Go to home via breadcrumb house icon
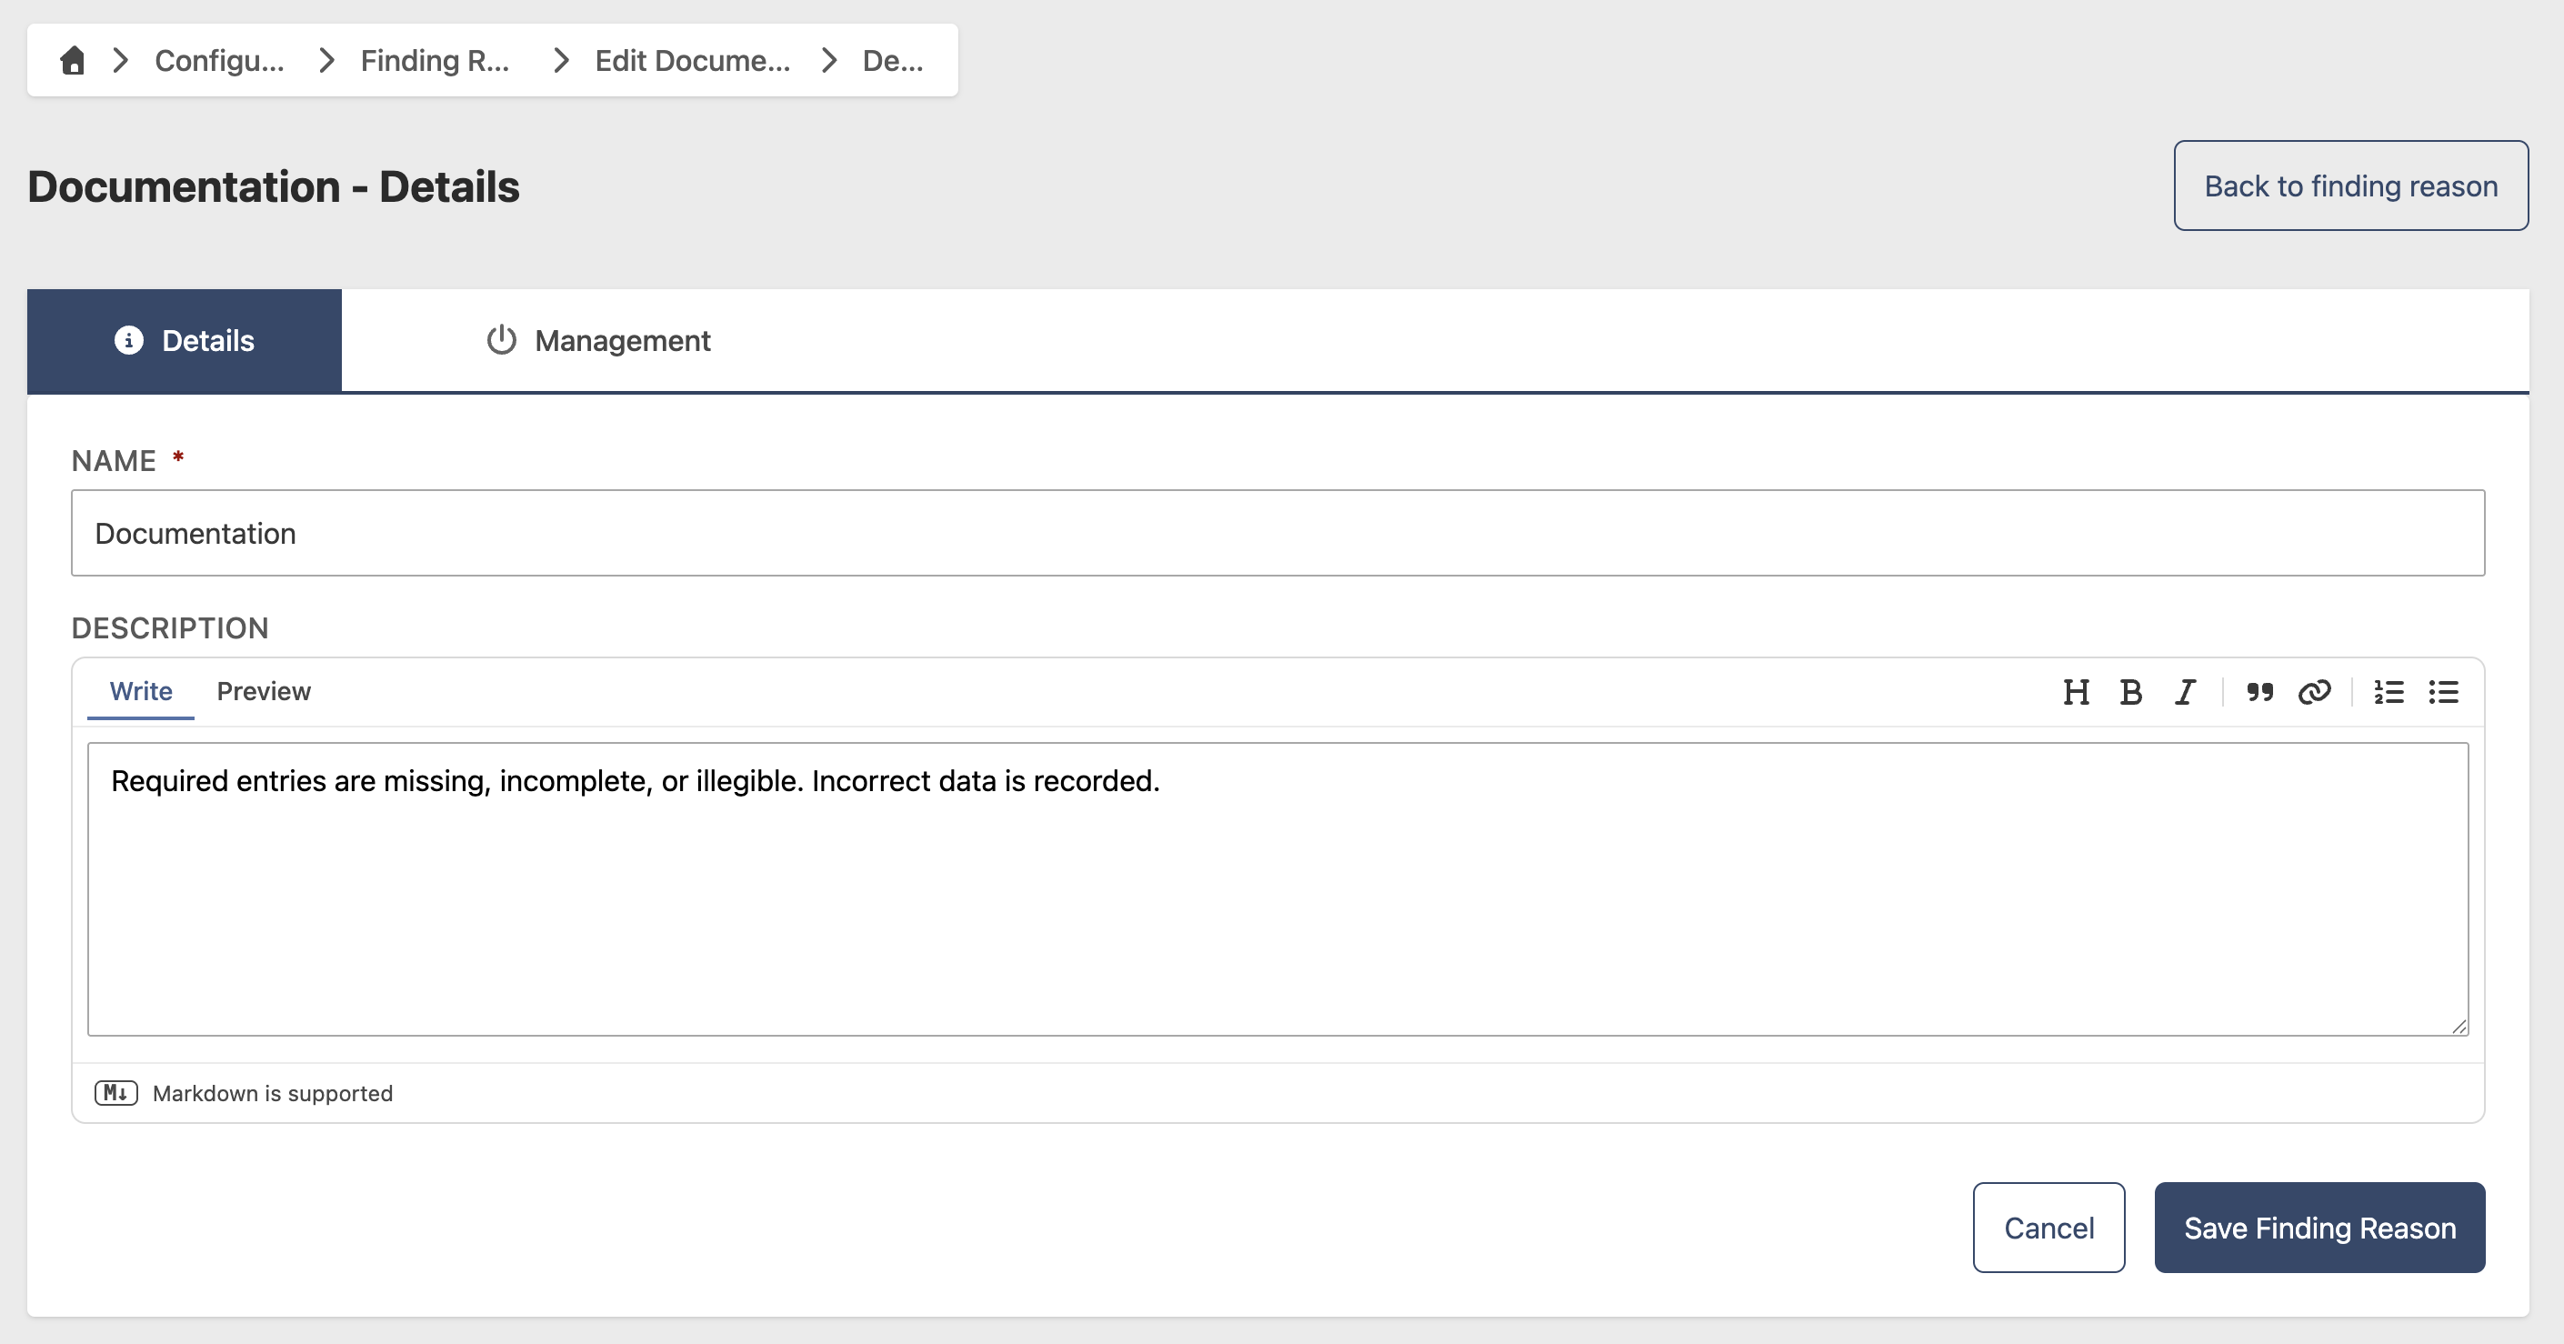Image resolution: width=2564 pixels, height=1344 pixels. pos(72,60)
